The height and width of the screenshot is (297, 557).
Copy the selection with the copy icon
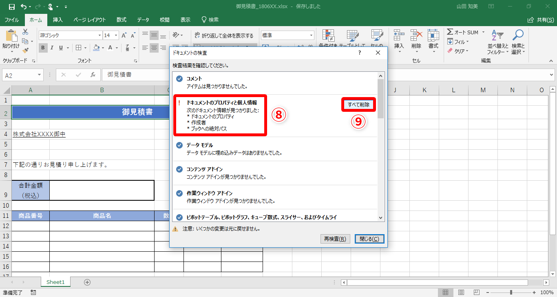(25, 41)
